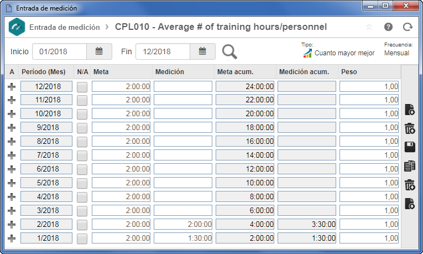Click the Meta field for 6/2018

pos(121,169)
